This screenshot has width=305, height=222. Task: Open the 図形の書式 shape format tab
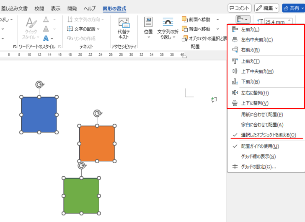tap(114, 8)
